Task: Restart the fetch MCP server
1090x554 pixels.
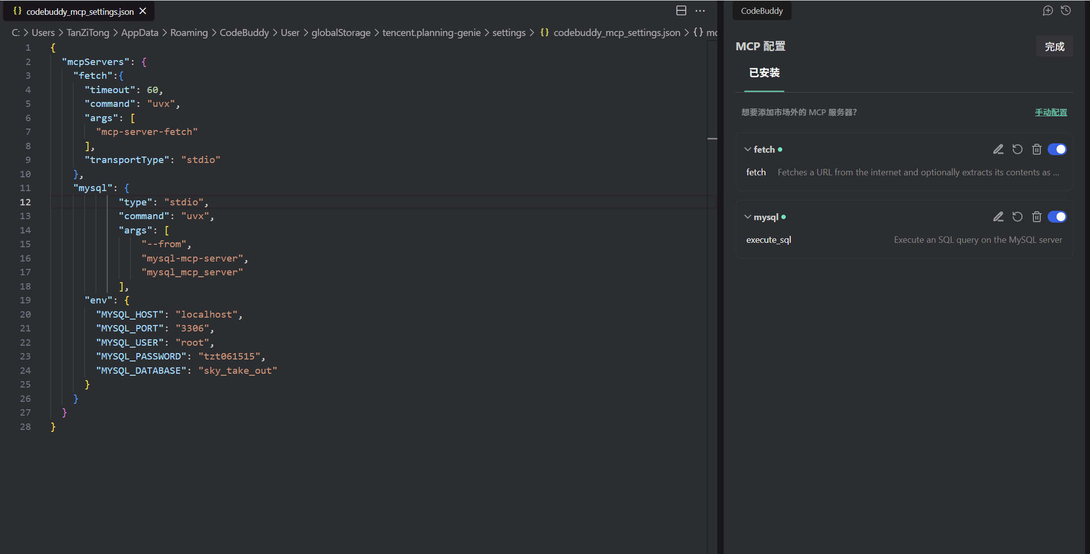Action: pyautogui.click(x=1017, y=149)
